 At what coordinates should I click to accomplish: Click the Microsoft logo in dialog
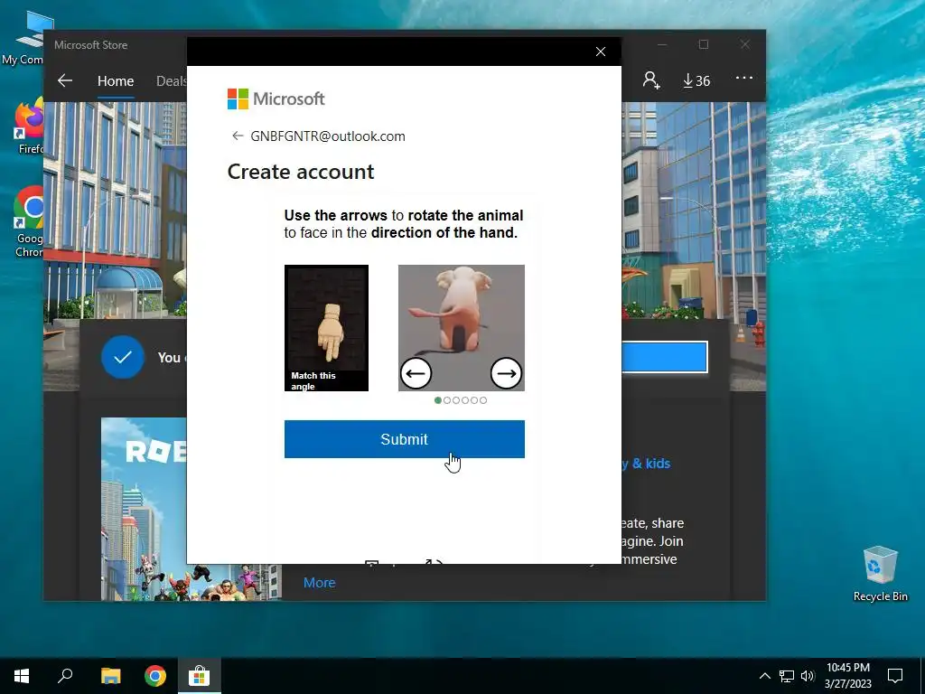(276, 98)
